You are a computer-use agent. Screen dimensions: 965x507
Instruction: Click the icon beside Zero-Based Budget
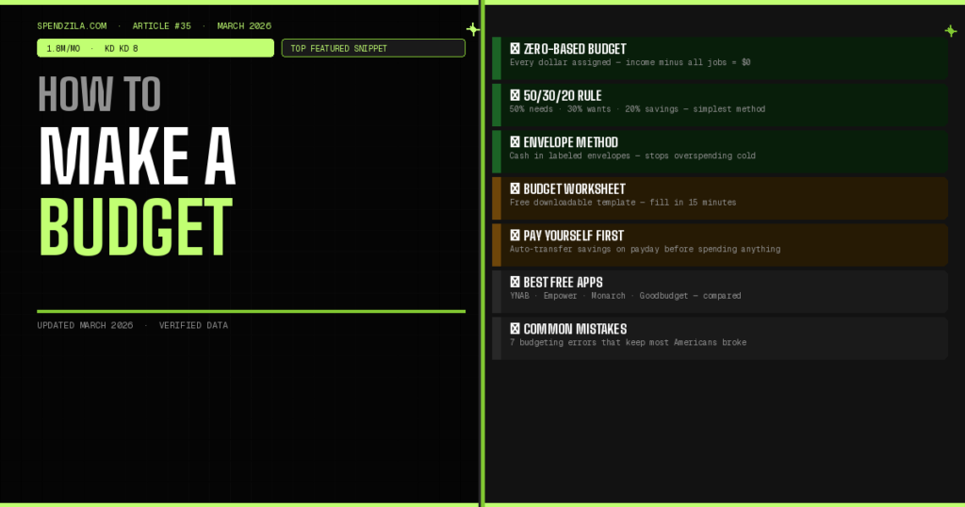(515, 49)
